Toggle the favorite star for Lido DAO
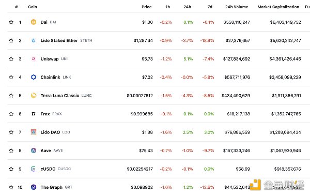310x196 pixels. (11, 132)
